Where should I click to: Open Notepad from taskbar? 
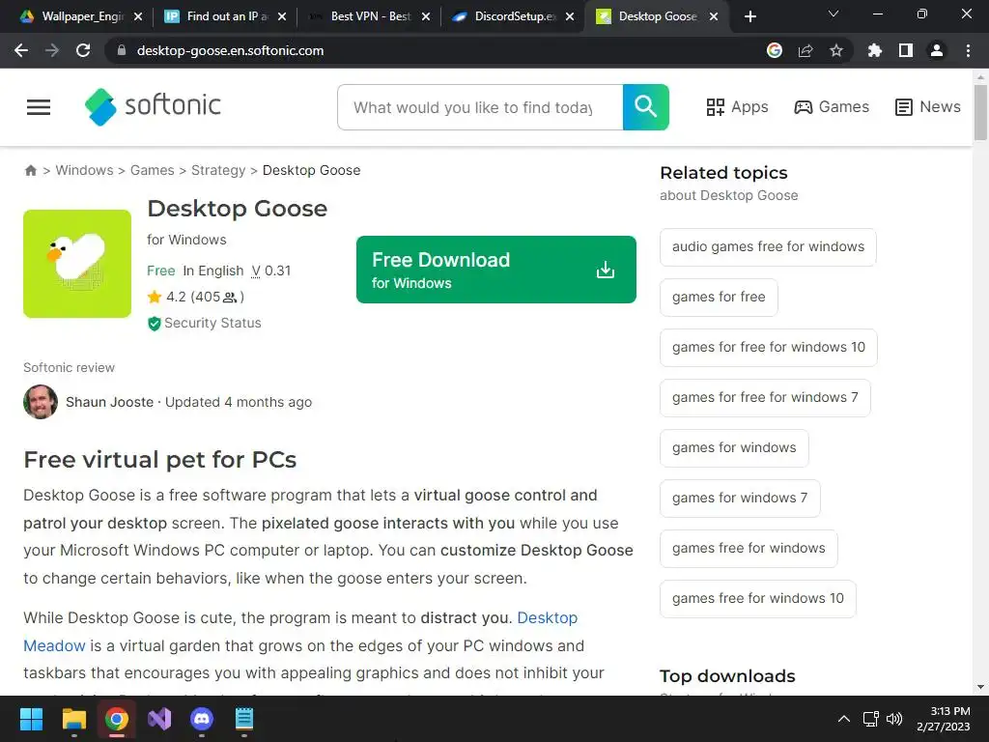244,719
